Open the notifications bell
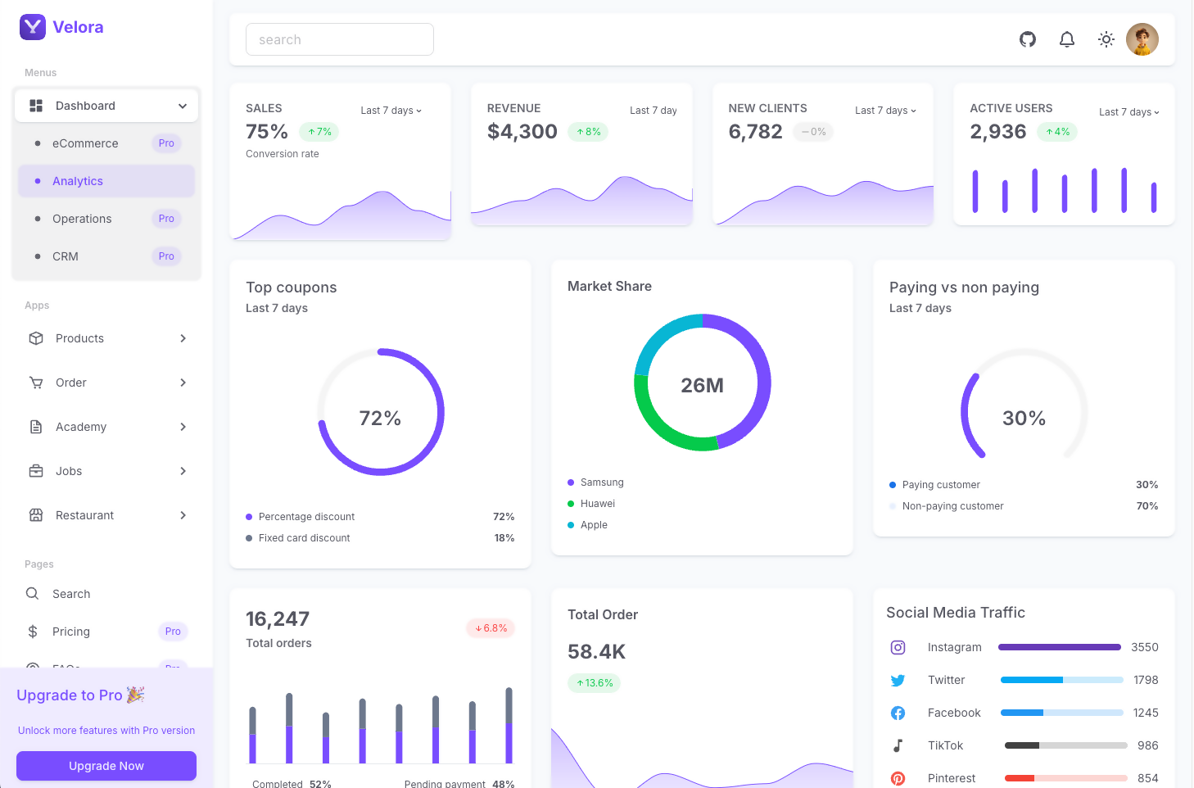The width and height of the screenshot is (1194, 788). click(1067, 39)
